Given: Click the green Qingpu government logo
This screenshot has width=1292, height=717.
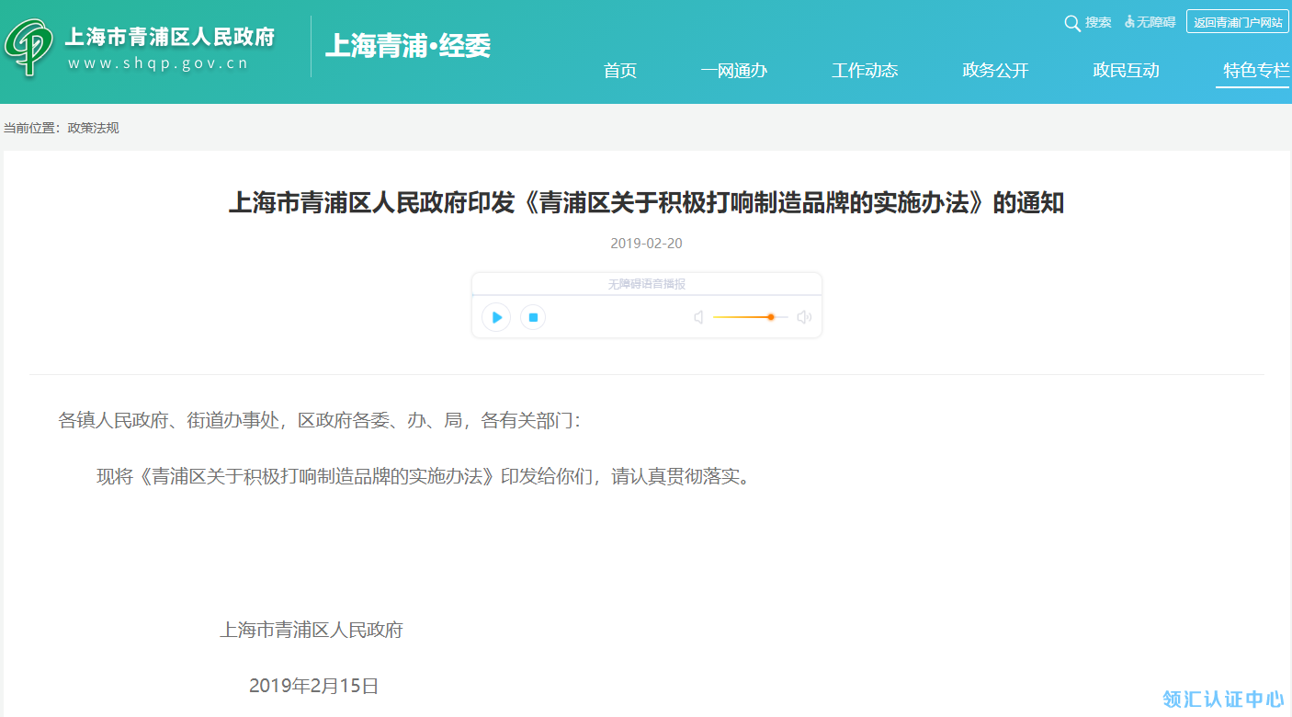Looking at the screenshot, I should pyautogui.click(x=28, y=44).
